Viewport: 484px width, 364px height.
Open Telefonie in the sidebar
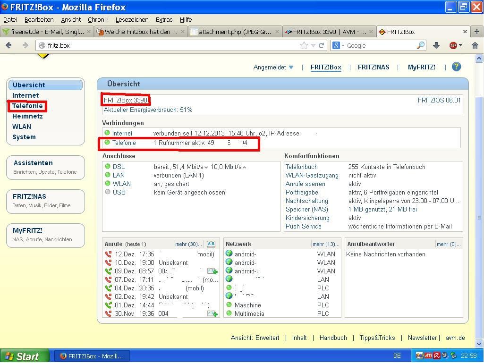(x=27, y=106)
